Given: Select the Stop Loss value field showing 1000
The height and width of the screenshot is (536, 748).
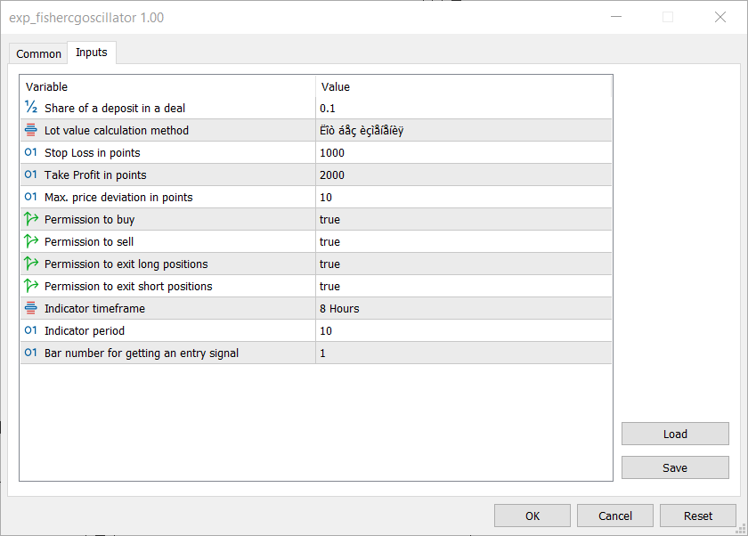Looking at the screenshot, I should coord(463,152).
